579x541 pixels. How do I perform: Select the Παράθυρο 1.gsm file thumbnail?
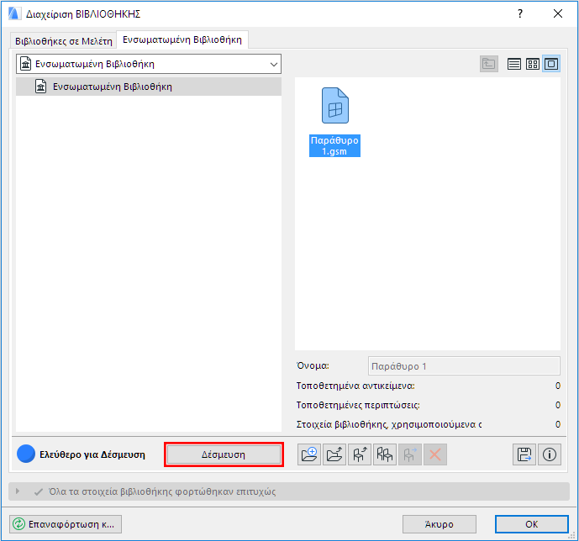click(x=335, y=106)
